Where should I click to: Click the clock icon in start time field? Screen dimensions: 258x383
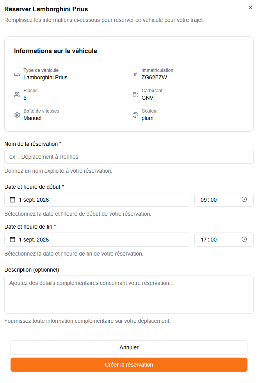244,200
